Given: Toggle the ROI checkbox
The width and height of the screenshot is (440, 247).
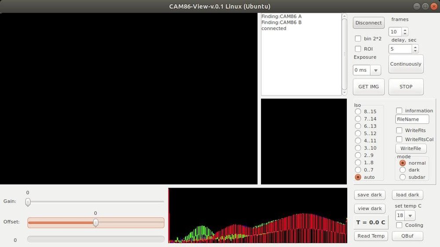Looking at the screenshot, I should pyautogui.click(x=358, y=49).
